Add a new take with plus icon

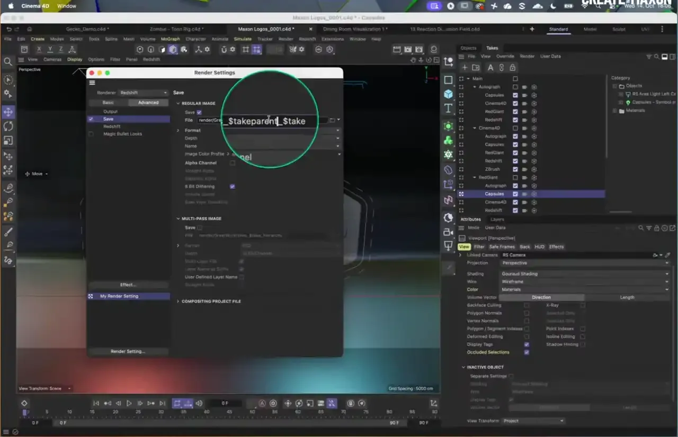click(465, 68)
